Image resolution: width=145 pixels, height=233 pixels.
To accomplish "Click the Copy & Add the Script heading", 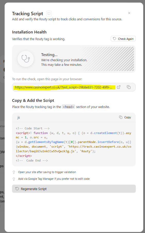I will coord(33,101).
